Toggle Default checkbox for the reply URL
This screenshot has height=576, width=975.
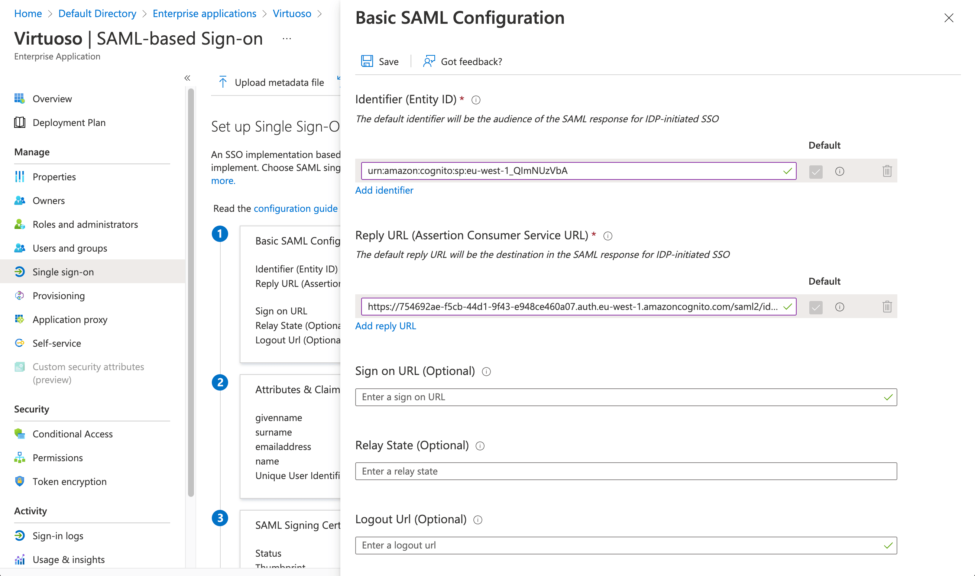pyautogui.click(x=816, y=307)
